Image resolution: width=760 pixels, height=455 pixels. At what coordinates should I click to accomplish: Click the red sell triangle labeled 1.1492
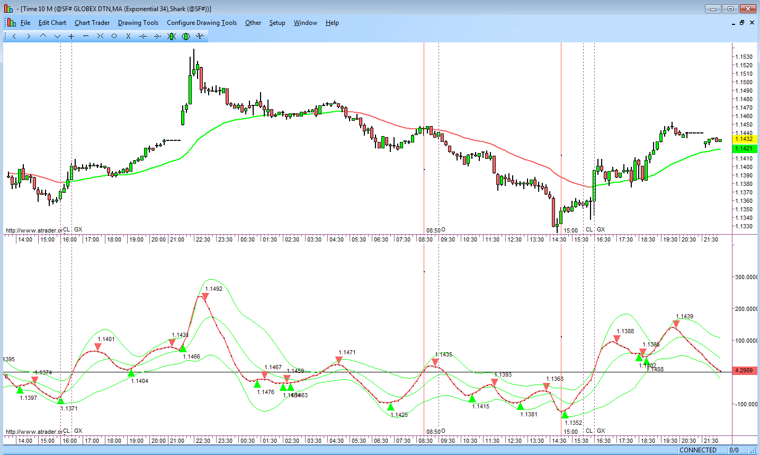(205, 297)
